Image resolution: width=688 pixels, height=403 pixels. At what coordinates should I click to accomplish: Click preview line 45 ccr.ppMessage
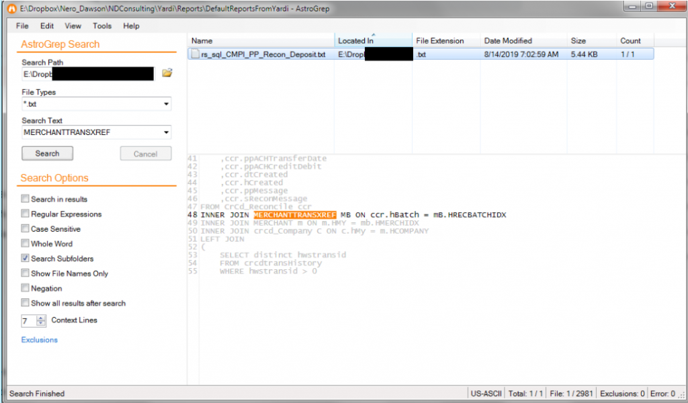[253, 191]
